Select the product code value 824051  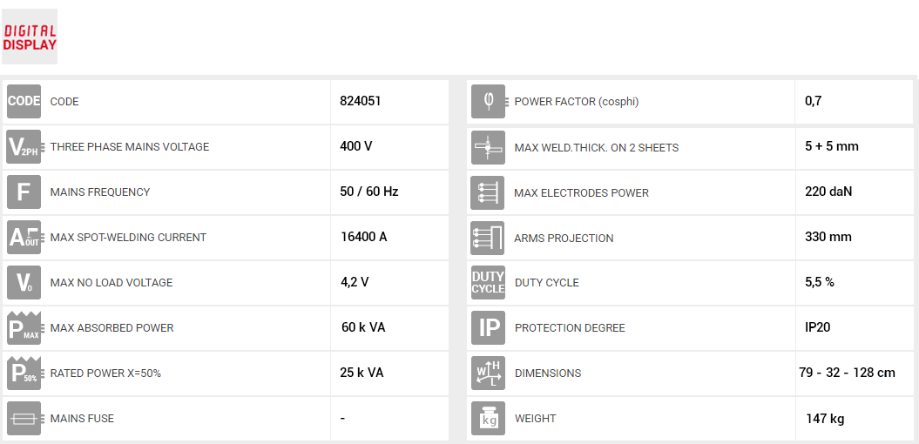pos(361,101)
